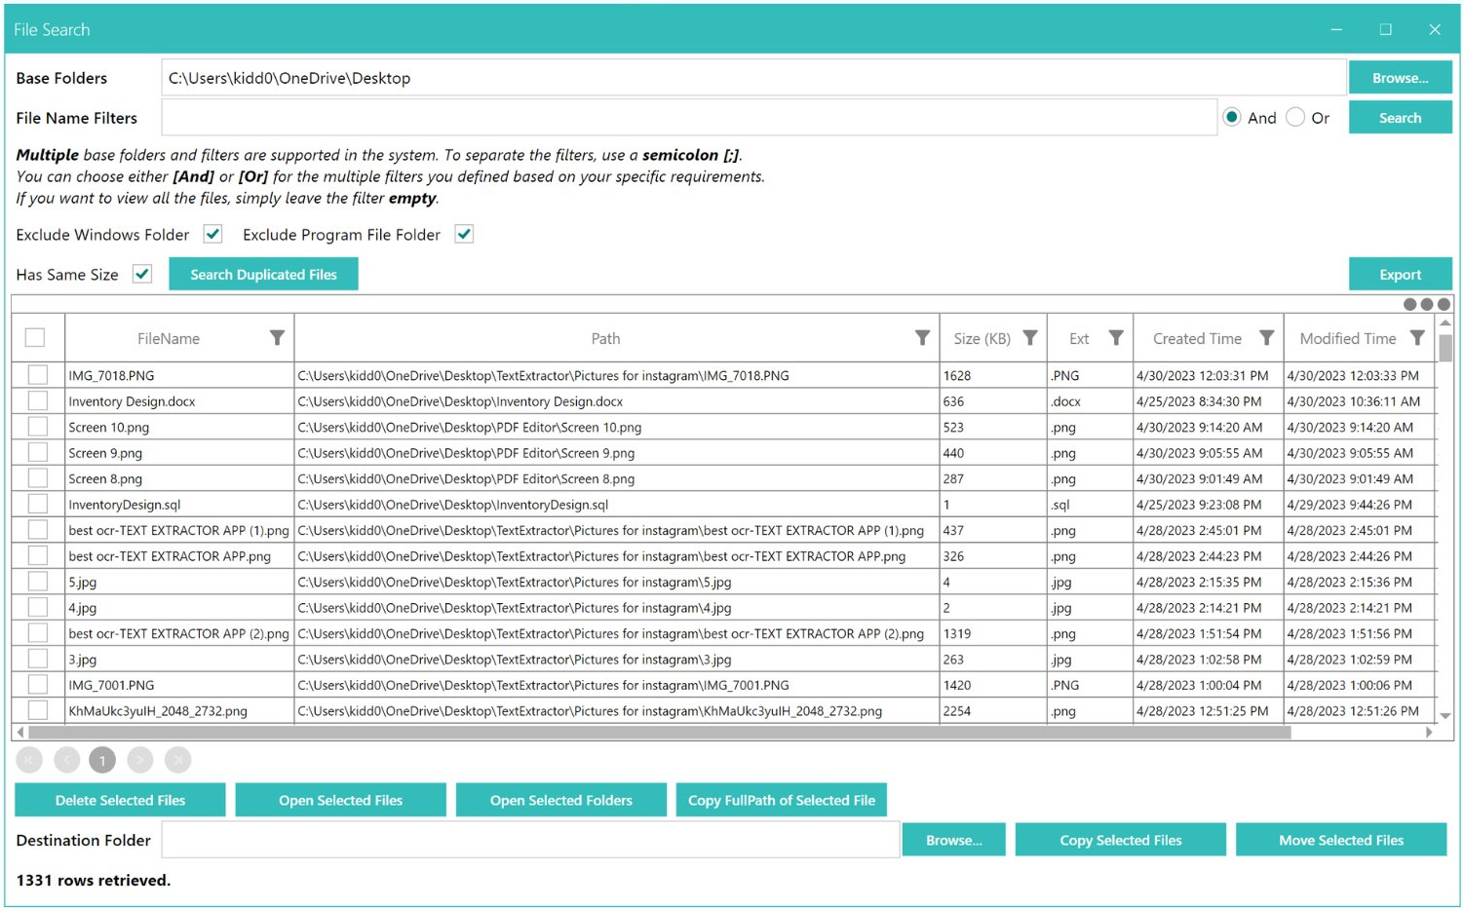The image size is (1464, 908).
Task: Check the 4.jpg row checkbox
Action: (x=38, y=607)
